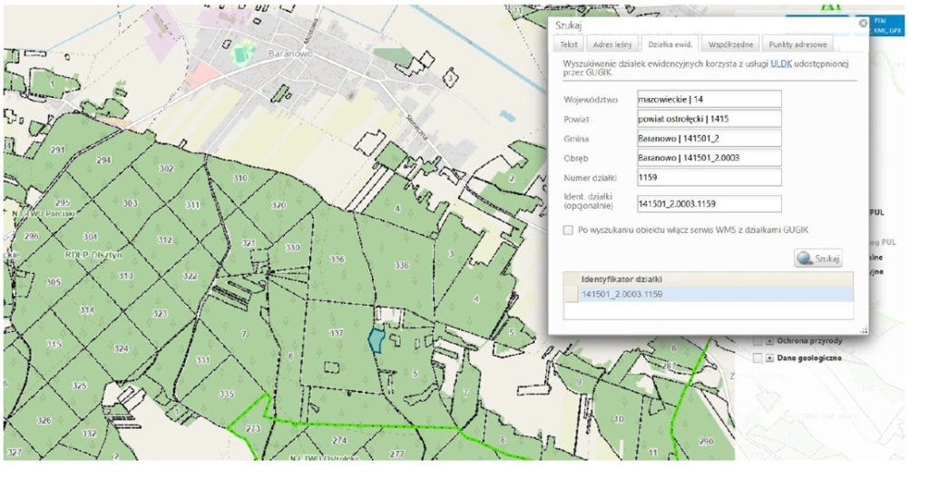Open the Powiat combo box

pyautogui.click(x=708, y=119)
